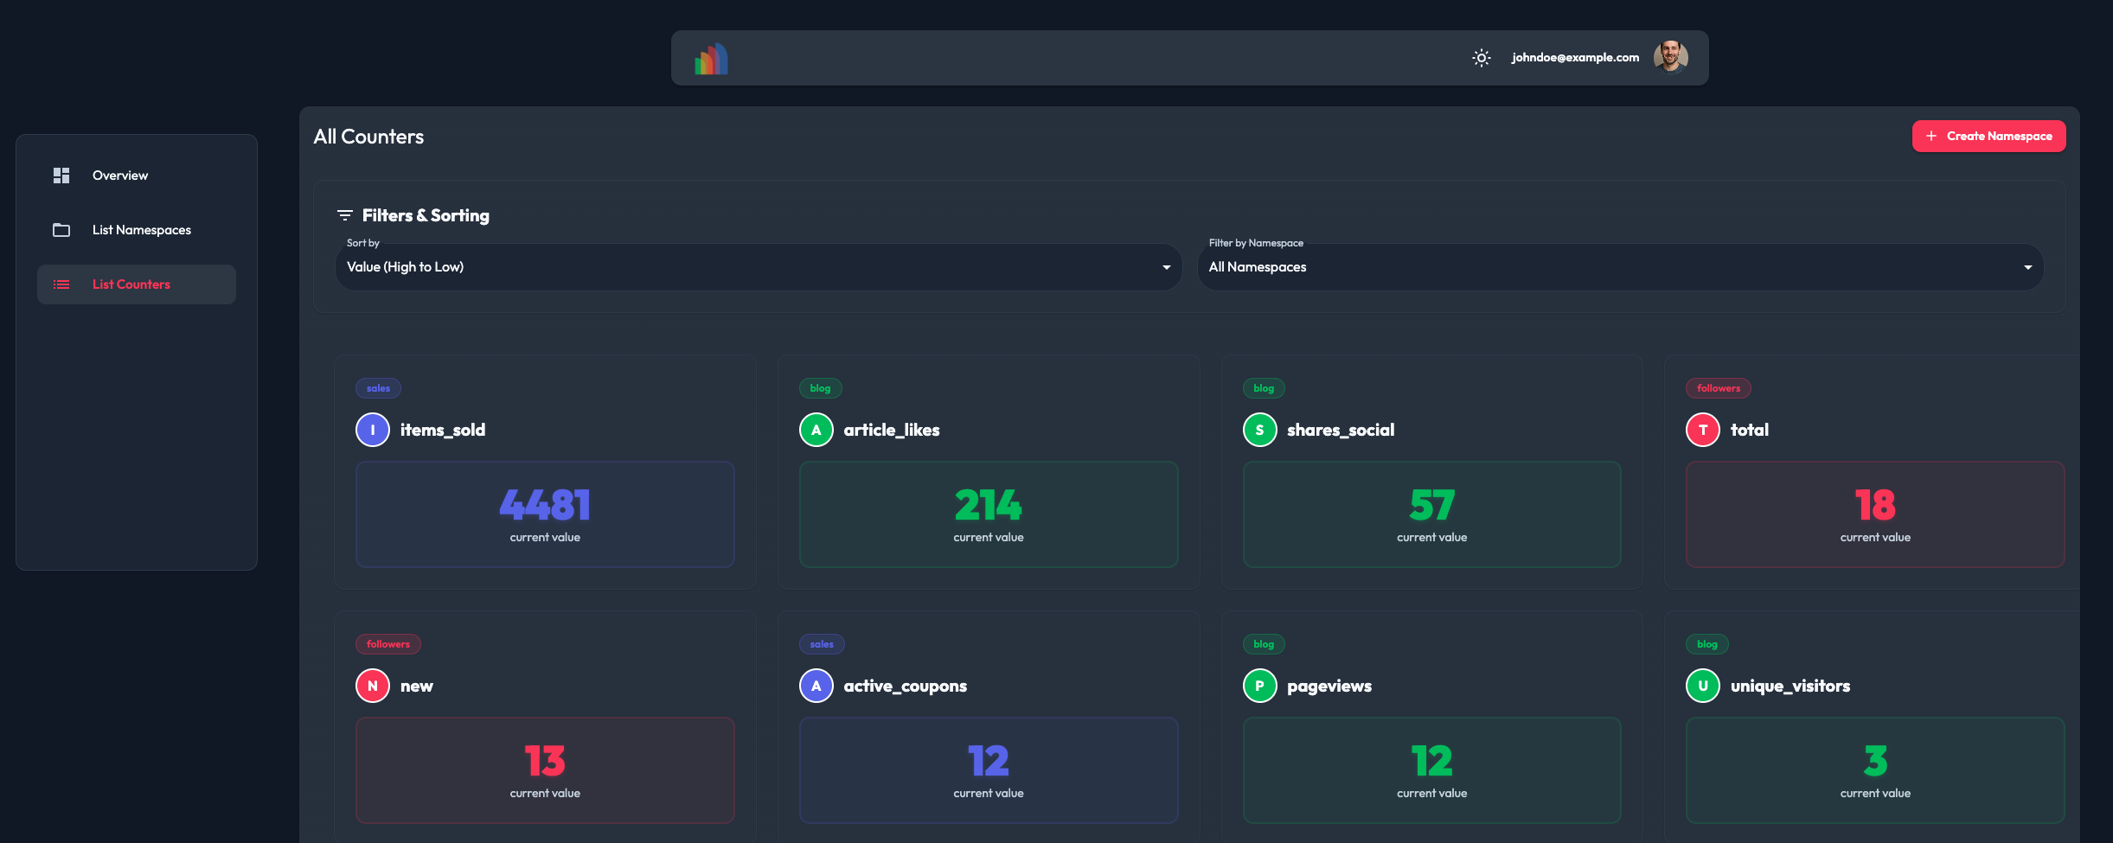The width and height of the screenshot is (2113, 843).
Task: Click the johndoe@example.com account link
Action: coord(1575,57)
